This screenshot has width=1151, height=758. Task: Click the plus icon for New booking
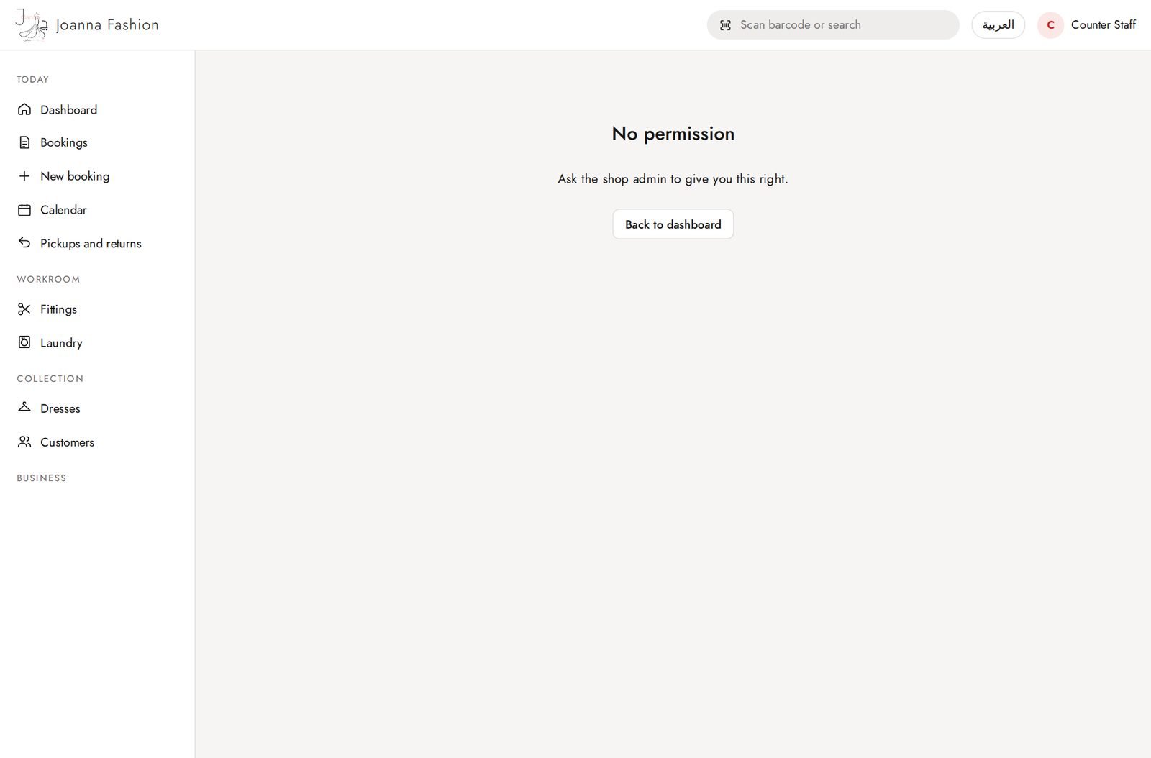[24, 176]
